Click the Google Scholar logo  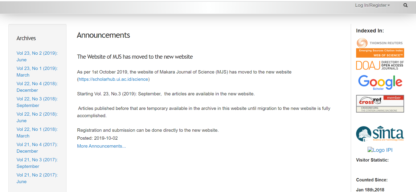click(x=380, y=83)
